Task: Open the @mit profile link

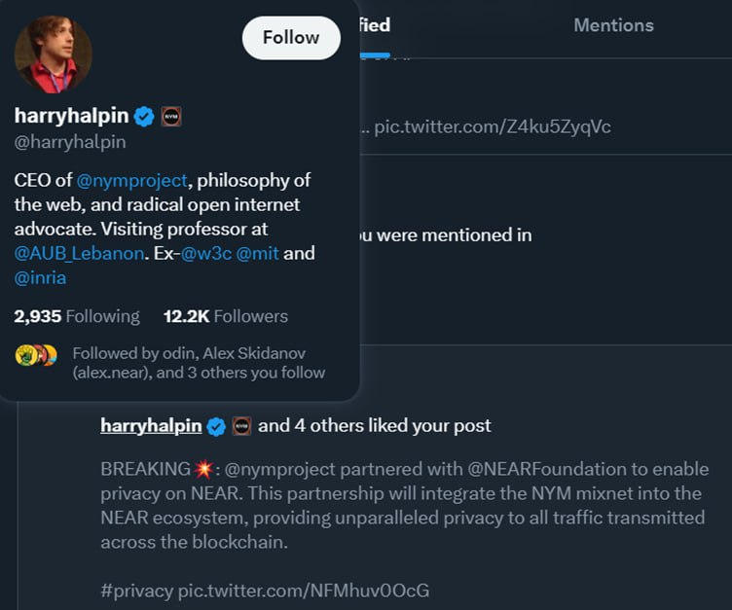Action: click(x=257, y=253)
